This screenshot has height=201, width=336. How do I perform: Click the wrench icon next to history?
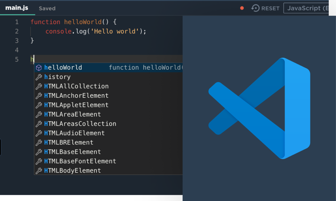[39, 77]
